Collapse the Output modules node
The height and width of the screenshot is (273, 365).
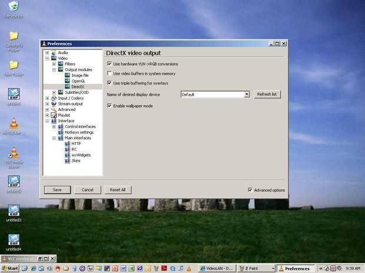pos(54,70)
